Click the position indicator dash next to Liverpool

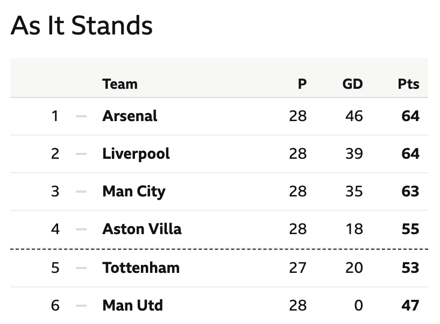click(x=81, y=154)
